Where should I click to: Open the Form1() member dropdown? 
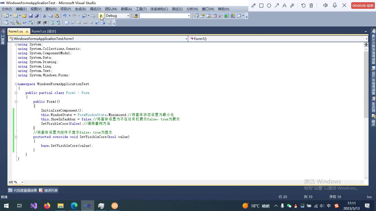pyautogui.click(x=366, y=39)
